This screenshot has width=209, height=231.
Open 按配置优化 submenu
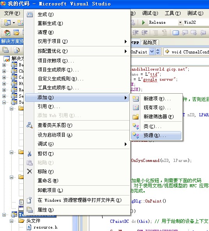[x=77, y=51]
